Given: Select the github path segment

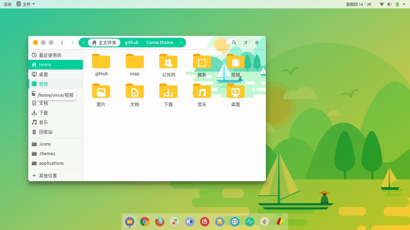Looking at the screenshot, I should point(132,43).
